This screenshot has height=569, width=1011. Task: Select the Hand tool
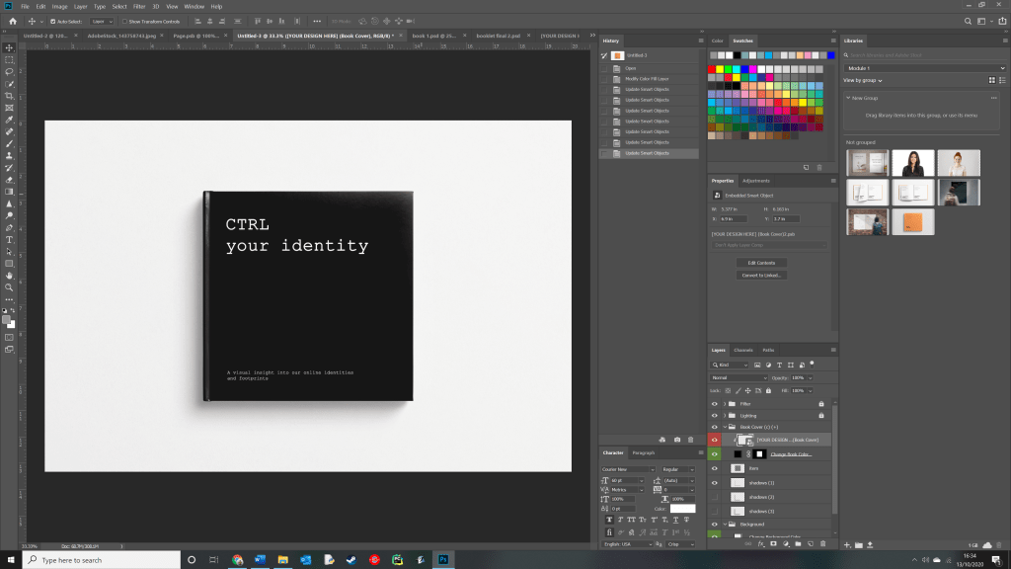(x=9, y=276)
